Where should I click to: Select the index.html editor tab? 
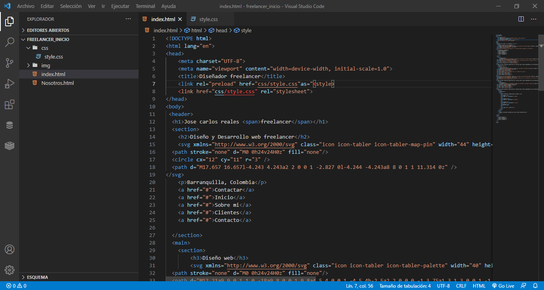coord(163,19)
